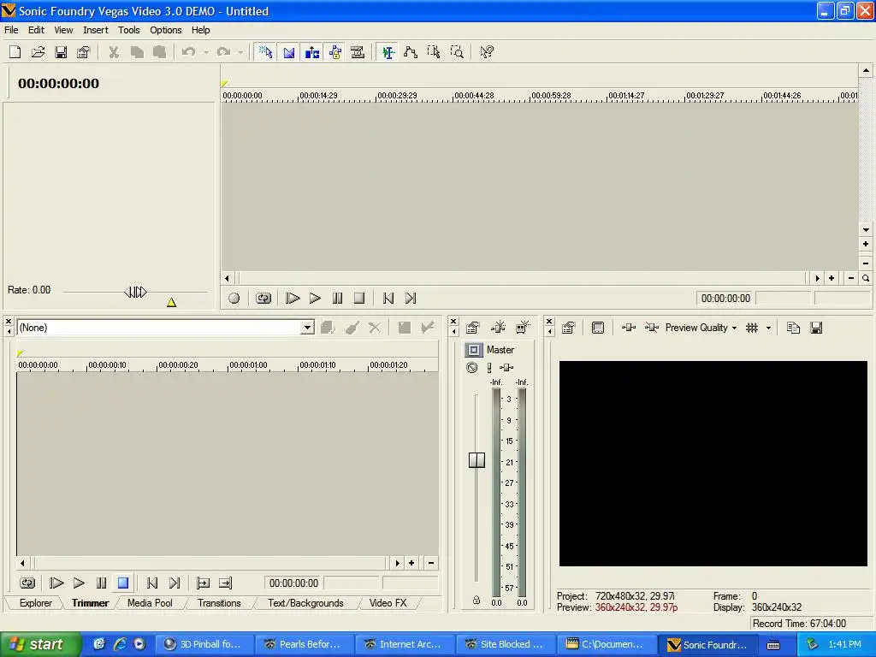Create a new project with toolbar icon
The width and height of the screenshot is (876, 657).
pos(15,52)
